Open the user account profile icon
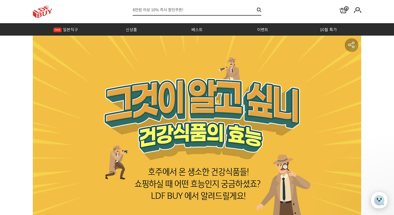Screen dimensions: 394x215 click(x=357, y=10)
